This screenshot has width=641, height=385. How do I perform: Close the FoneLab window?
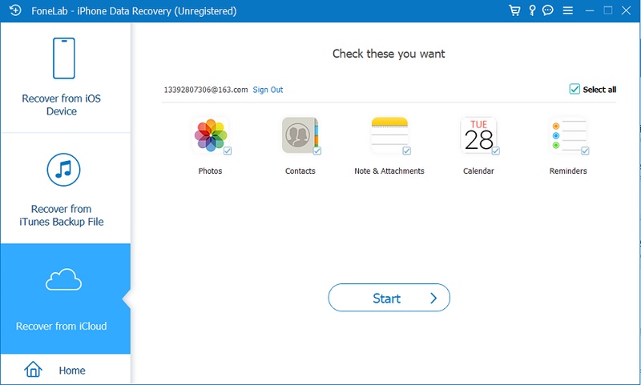(x=627, y=10)
